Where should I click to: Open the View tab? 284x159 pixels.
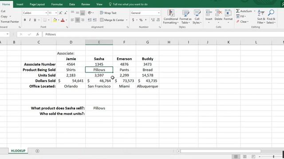[99, 4]
